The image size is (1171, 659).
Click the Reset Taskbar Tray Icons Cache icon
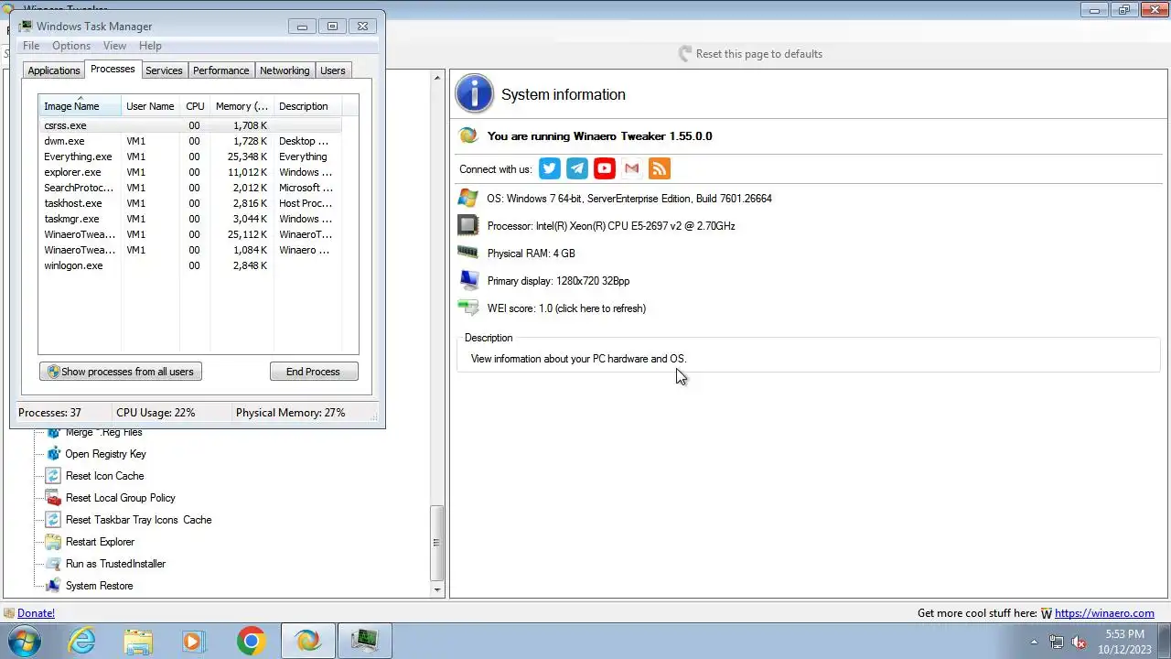(x=53, y=520)
